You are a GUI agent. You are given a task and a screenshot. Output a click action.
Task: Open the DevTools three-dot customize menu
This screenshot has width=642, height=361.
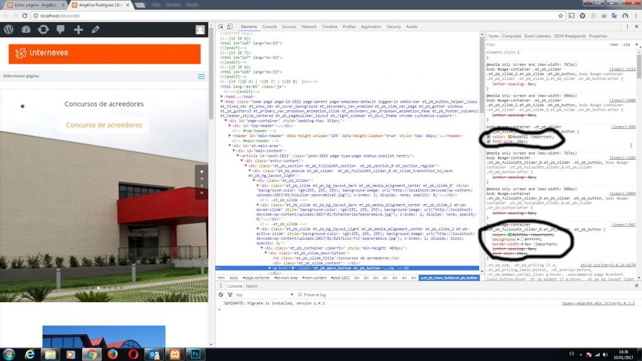click(x=627, y=27)
